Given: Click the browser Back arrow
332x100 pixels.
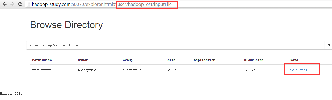Looking at the screenshot, I should (x=5, y=4).
